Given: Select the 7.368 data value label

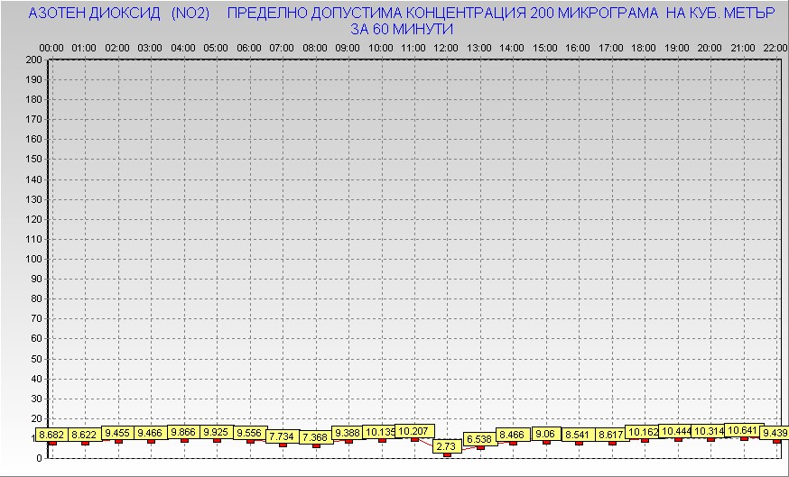Looking at the screenshot, I should pyautogui.click(x=315, y=437).
